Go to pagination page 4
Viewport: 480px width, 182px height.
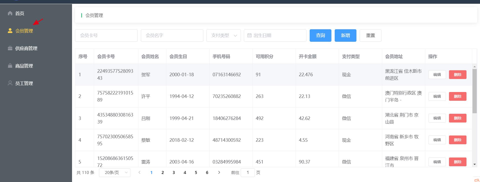(x=185, y=172)
